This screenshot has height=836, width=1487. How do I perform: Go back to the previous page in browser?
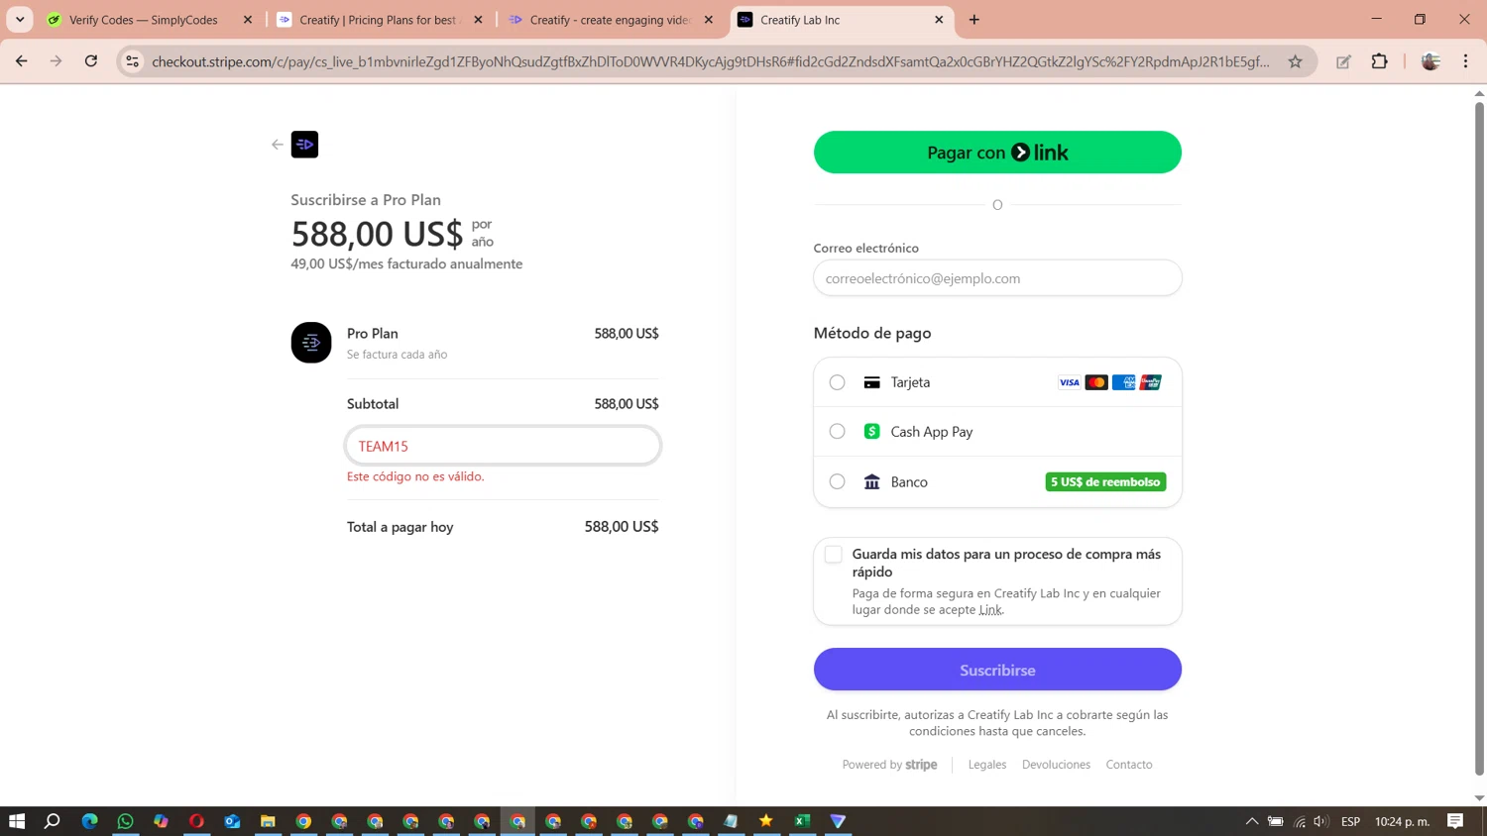point(22,61)
